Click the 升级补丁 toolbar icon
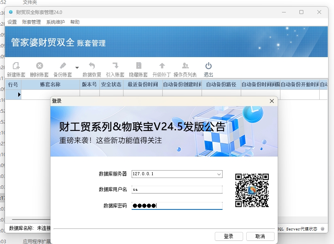334x244 pixels. point(162,66)
